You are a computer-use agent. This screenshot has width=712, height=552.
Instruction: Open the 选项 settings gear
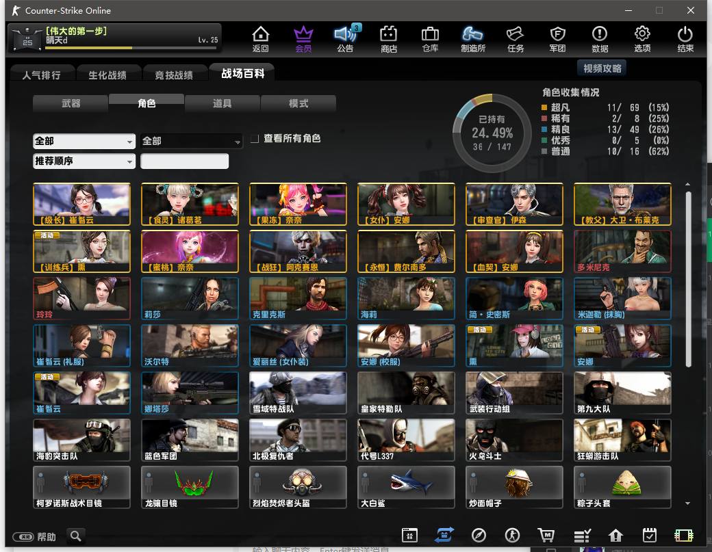tap(642, 38)
